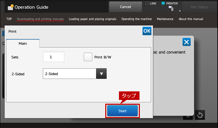Click the PRINTER status icon

click(171, 8)
